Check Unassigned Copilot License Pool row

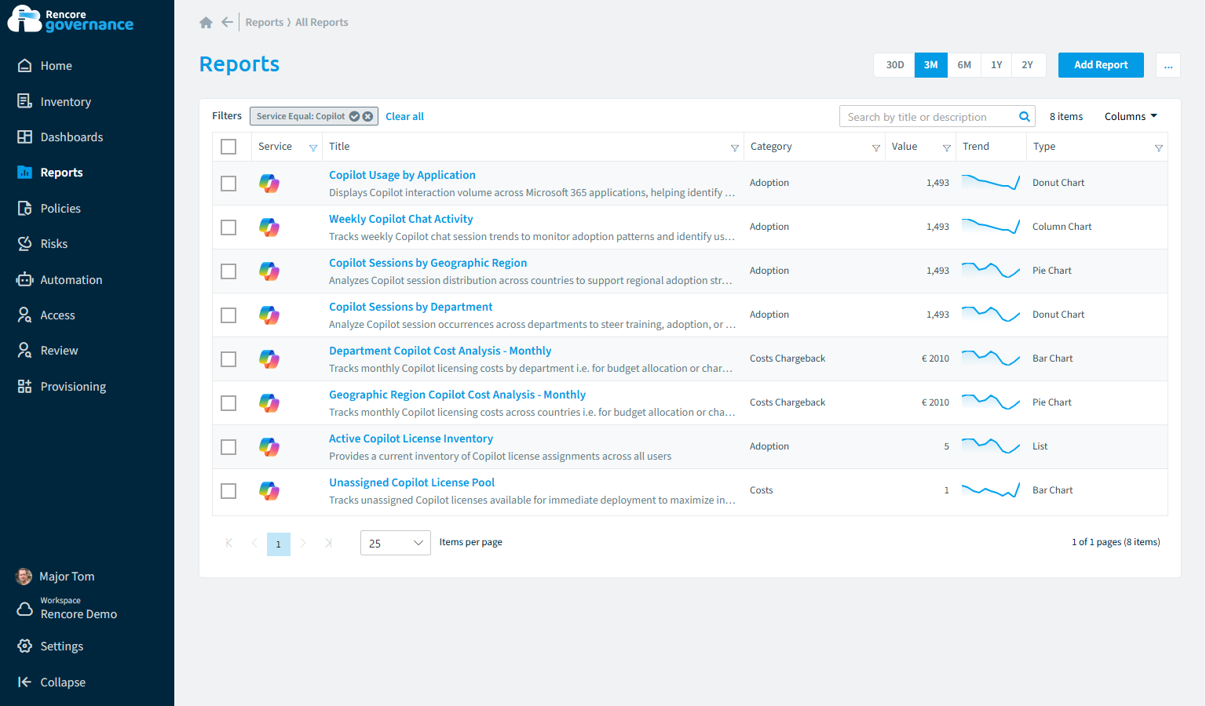228,491
